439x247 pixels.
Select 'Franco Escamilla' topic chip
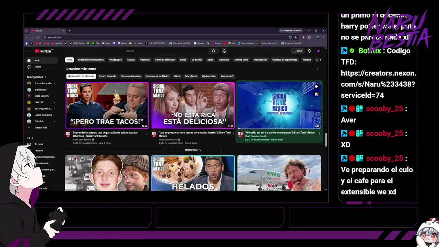[x=108, y=76]
